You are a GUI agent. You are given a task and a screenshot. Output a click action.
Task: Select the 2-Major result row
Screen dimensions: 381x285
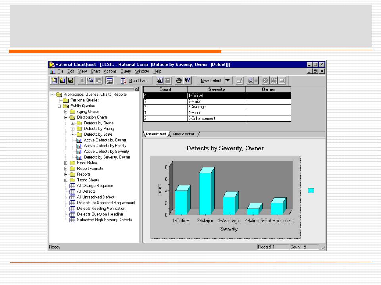[x=217, y=101]
